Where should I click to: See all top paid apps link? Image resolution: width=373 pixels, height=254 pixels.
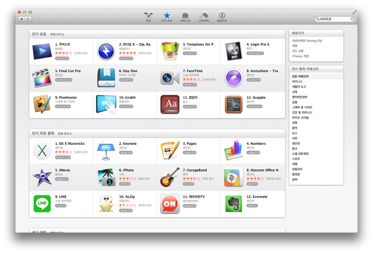pos(57,35)
